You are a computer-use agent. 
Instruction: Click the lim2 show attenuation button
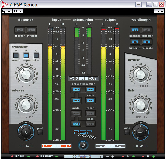(x=76, y=90)
